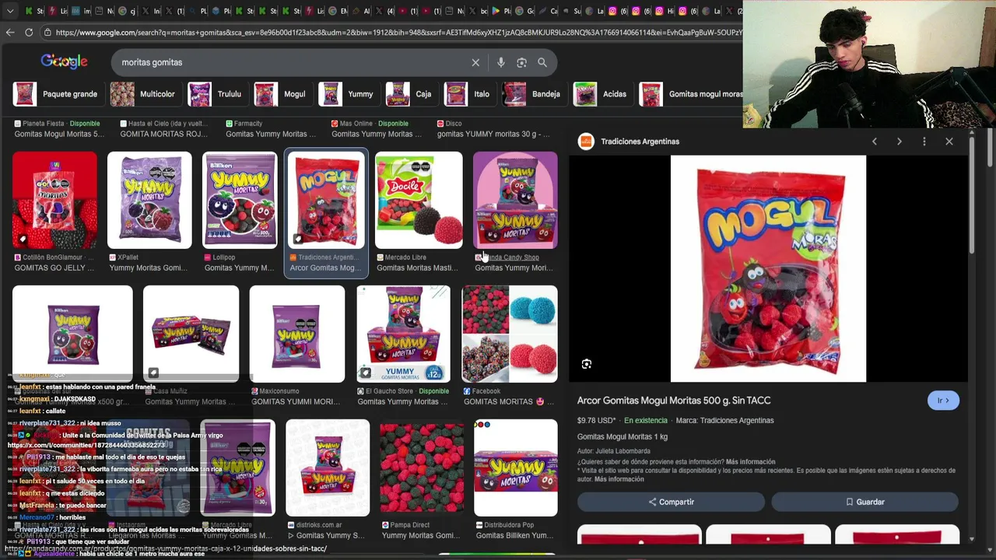
Task: Filter by Gomitas mogul moras chip
Action: click(691, 94)
